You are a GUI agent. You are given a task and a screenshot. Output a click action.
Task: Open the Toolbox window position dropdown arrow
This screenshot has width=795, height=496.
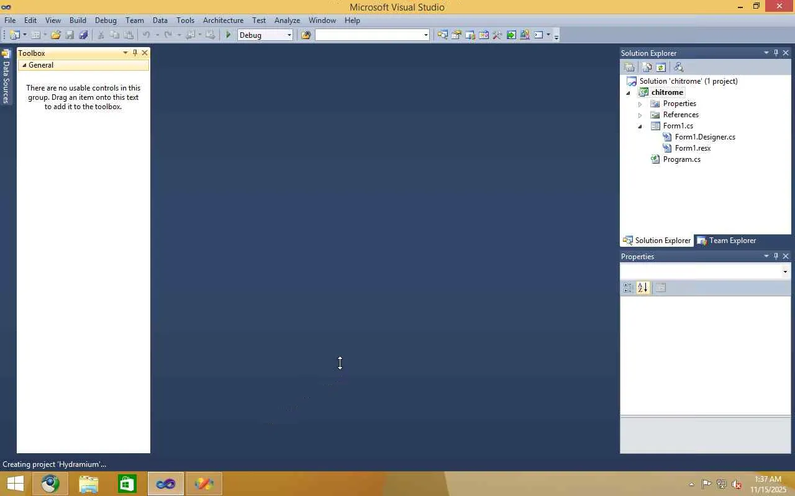pyautogui.click(x=125, y=53)
